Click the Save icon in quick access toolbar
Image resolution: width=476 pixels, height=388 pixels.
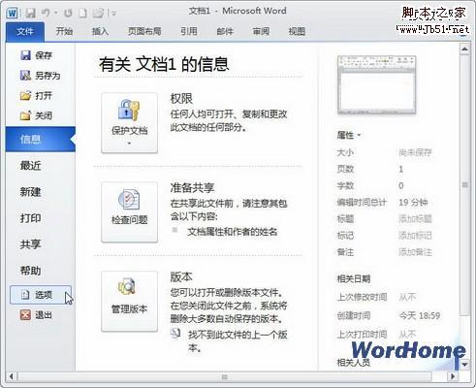tap(31, 14)
